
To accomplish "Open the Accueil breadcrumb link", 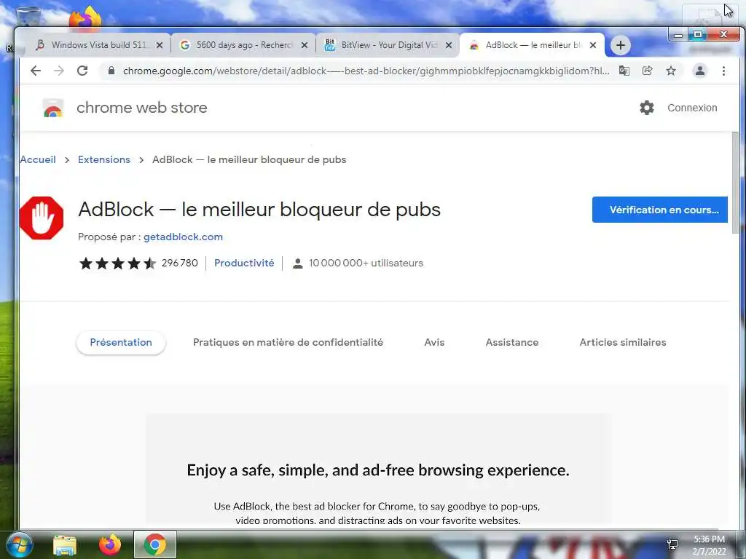I will coord(38,159).
